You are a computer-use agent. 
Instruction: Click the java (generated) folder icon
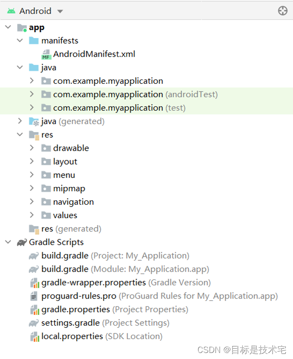pos(34,121)
